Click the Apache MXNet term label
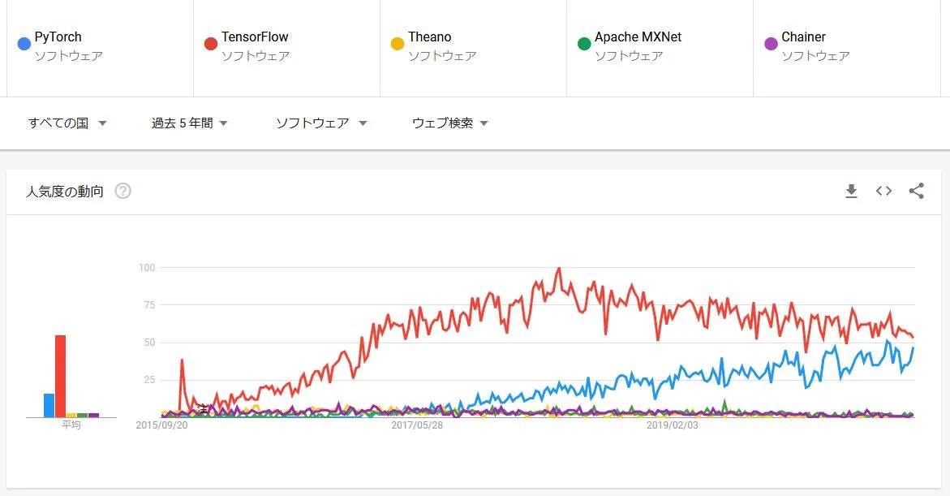 [637, 37]
